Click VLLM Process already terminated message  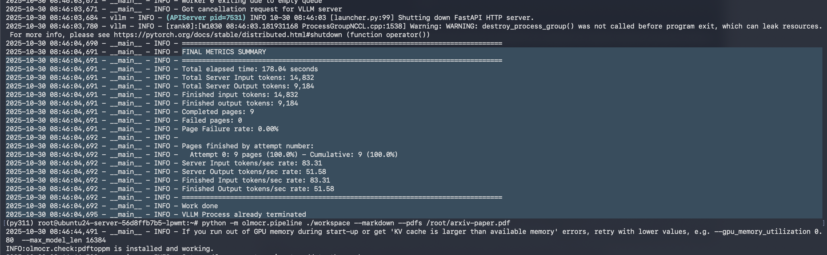(244, 214)
